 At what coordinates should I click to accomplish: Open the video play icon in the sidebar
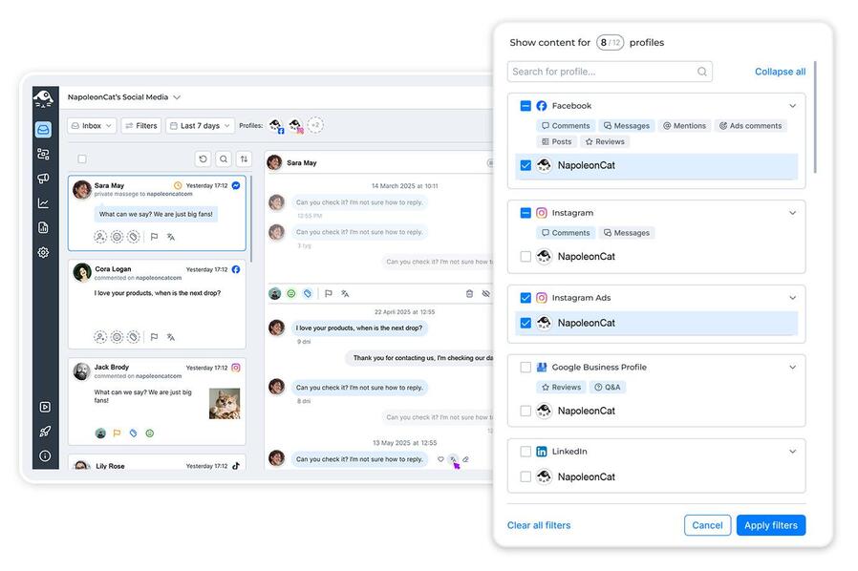(45, 407)
